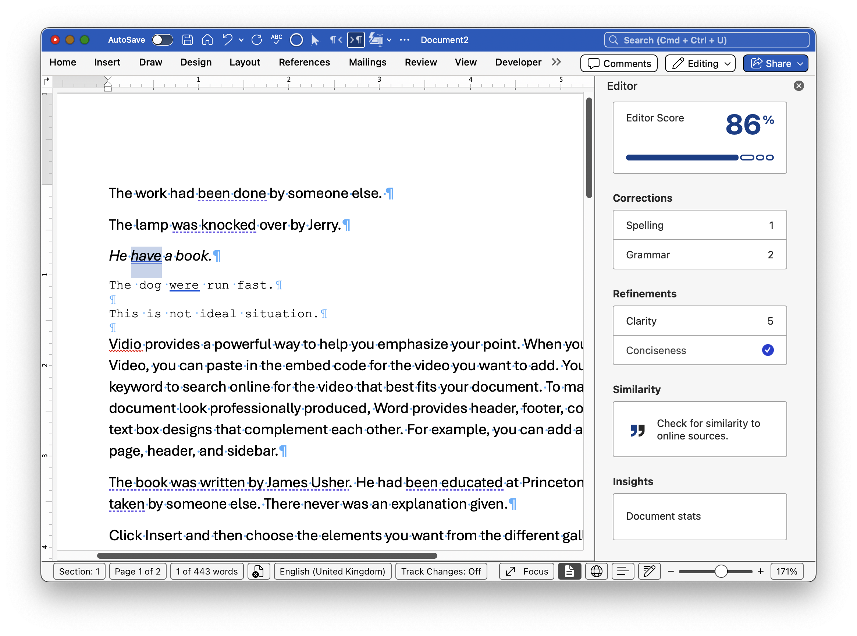Click the Search input field
The image size is (857, 636).
[x=707, y=40]
